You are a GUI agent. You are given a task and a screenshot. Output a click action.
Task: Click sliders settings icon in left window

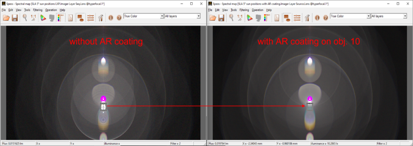coord(91,18)
